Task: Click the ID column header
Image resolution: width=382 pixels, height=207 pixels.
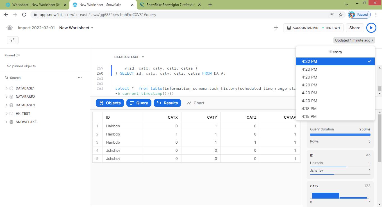Action: (x=122, y=117)
